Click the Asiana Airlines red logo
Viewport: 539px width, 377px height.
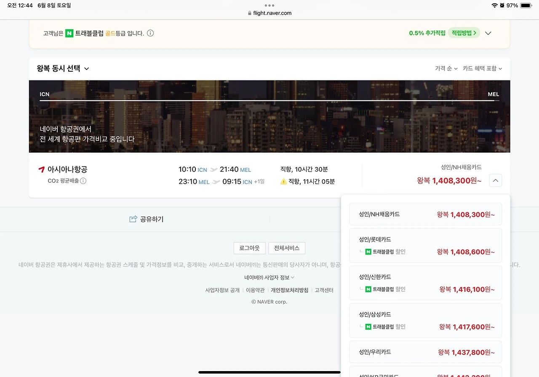(41, 170)
